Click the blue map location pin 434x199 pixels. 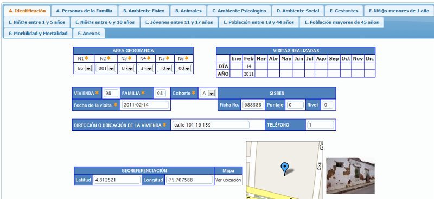[x=284, y=169]
